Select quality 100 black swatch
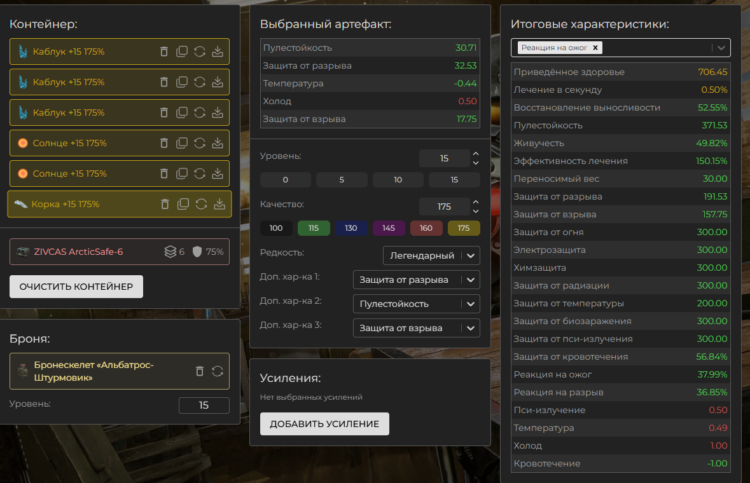Screen dimensions: 750x483 276,228
